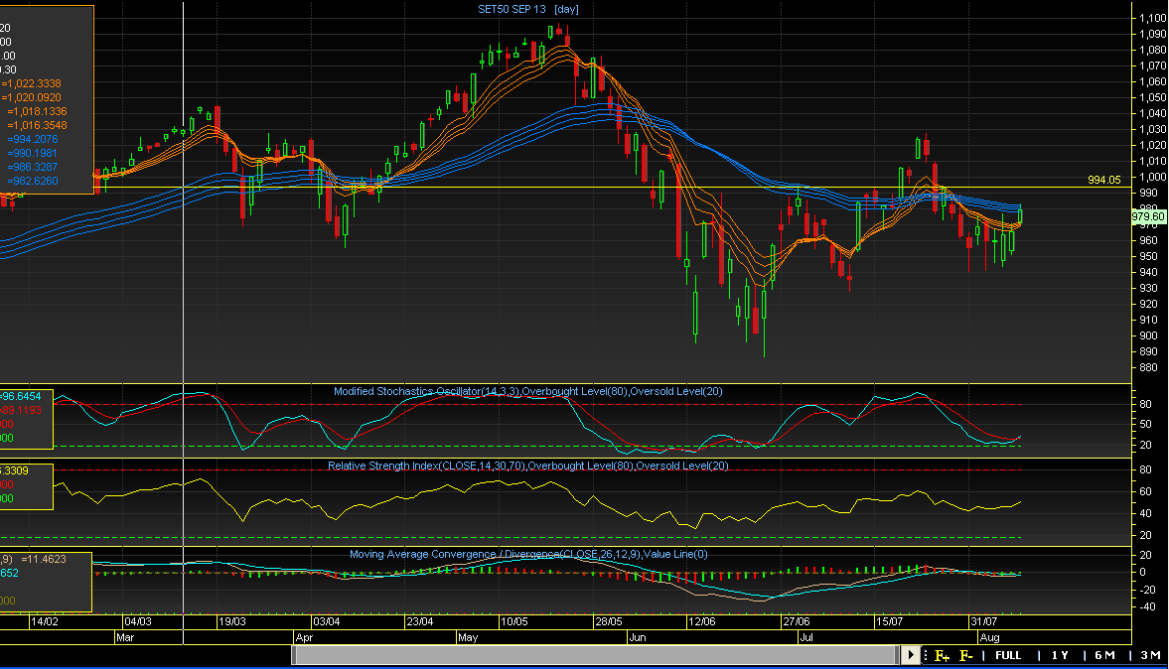
Task: Click the blue legend value =986.3287
Action: (33, 167)
